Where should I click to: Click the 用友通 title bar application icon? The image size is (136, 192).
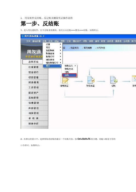coord(22,36)
